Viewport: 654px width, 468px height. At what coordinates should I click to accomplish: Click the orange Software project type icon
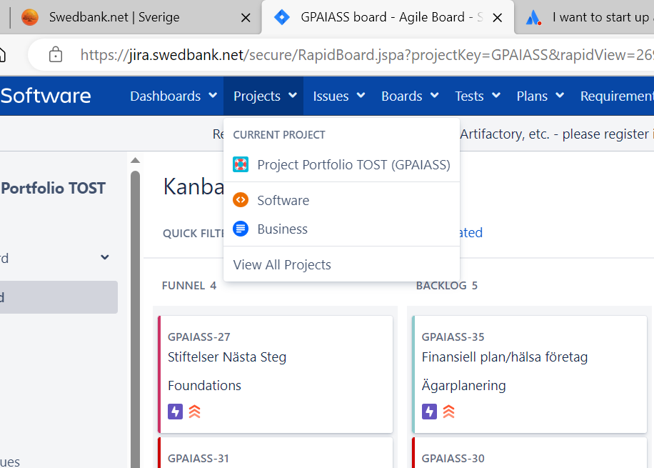(241, 200)
